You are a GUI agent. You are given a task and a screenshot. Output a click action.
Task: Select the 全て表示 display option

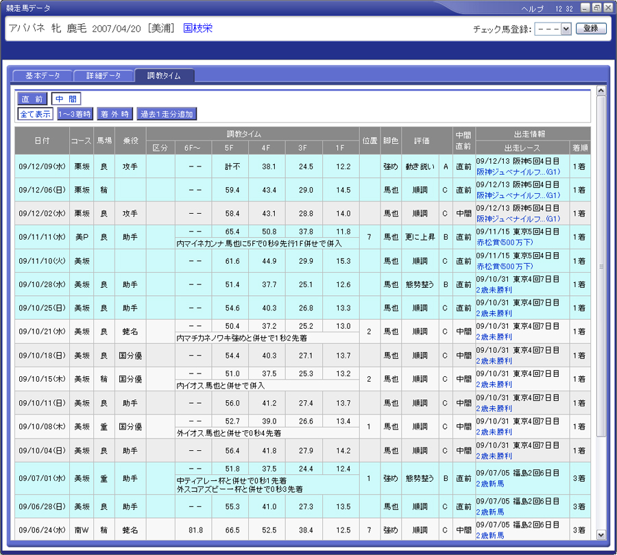(x=36, y=114)
